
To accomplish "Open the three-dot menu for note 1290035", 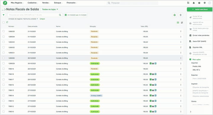I will (181, 31).
